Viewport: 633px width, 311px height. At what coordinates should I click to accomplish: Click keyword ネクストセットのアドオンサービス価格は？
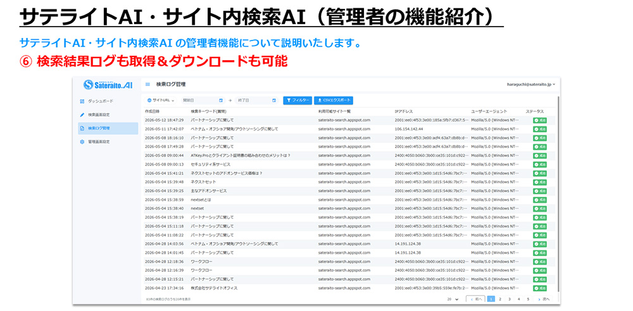coord(227,173)
